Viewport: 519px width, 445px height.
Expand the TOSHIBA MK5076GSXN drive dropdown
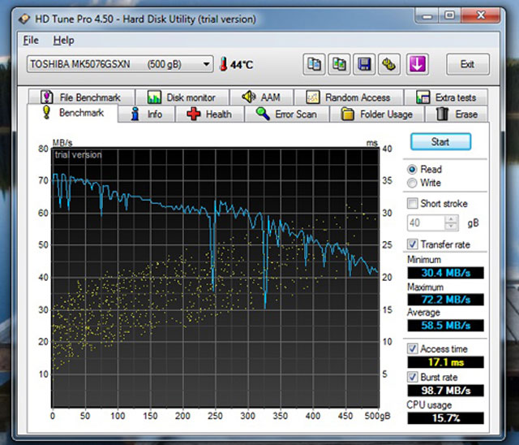207,64
